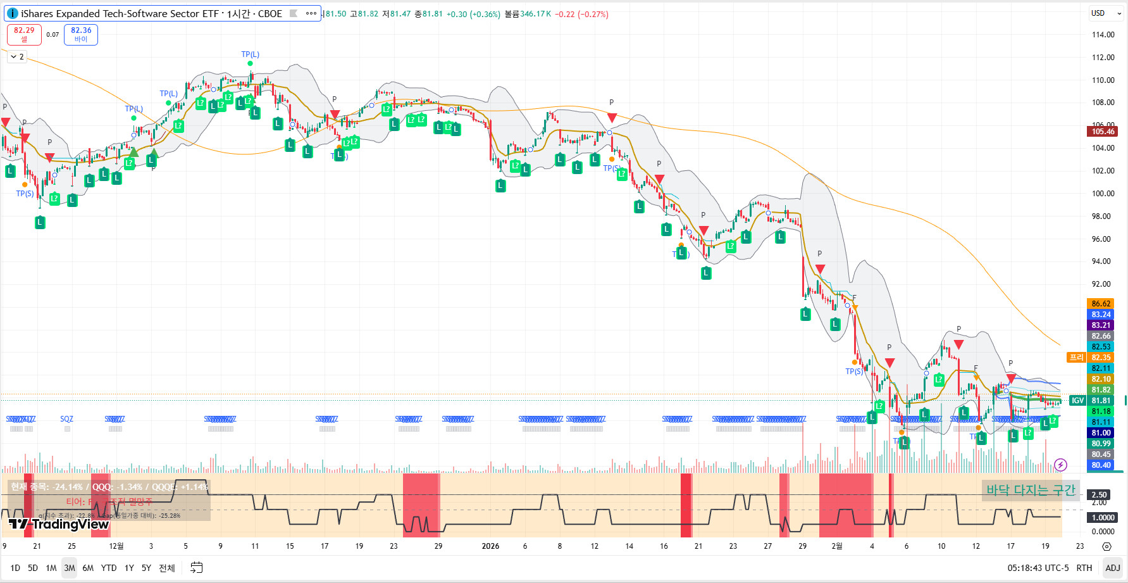This screenshot has width=1128, height=583.
Task: Click the 114.00 price axis label
Action: [x=1103, y=35]
